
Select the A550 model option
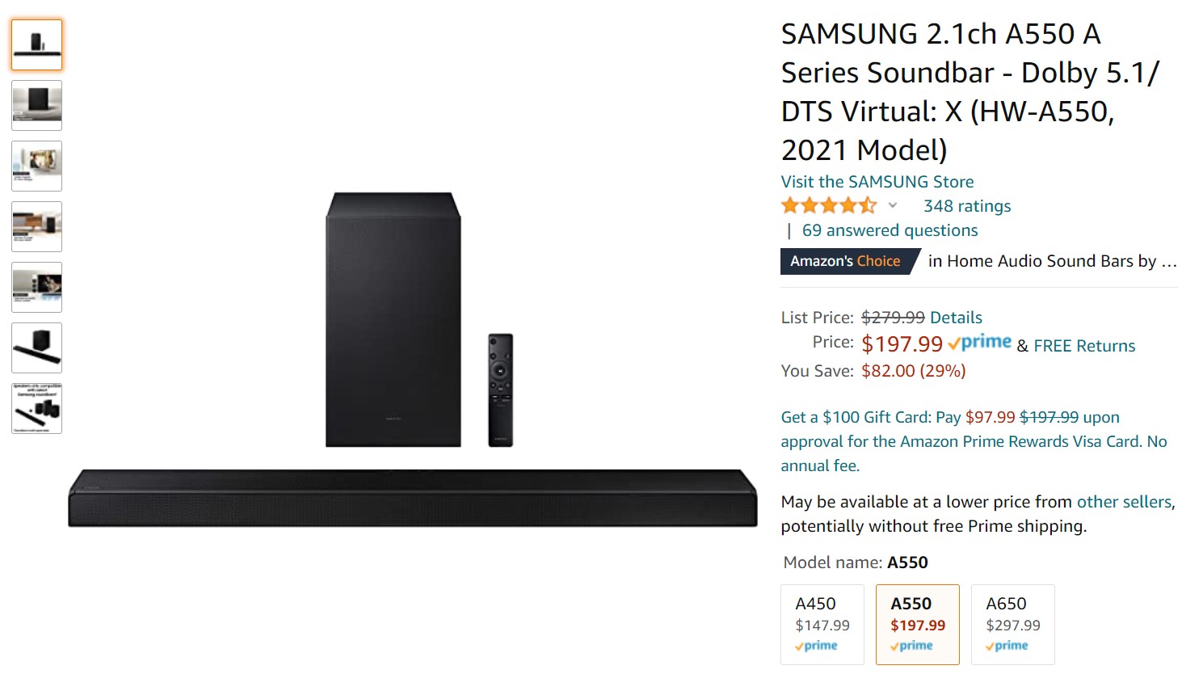[917, 624]
